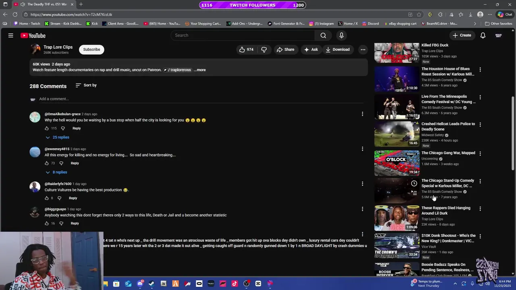
Task: Open options for The Chicago Gang War video
Action: (x=480, y=154)
